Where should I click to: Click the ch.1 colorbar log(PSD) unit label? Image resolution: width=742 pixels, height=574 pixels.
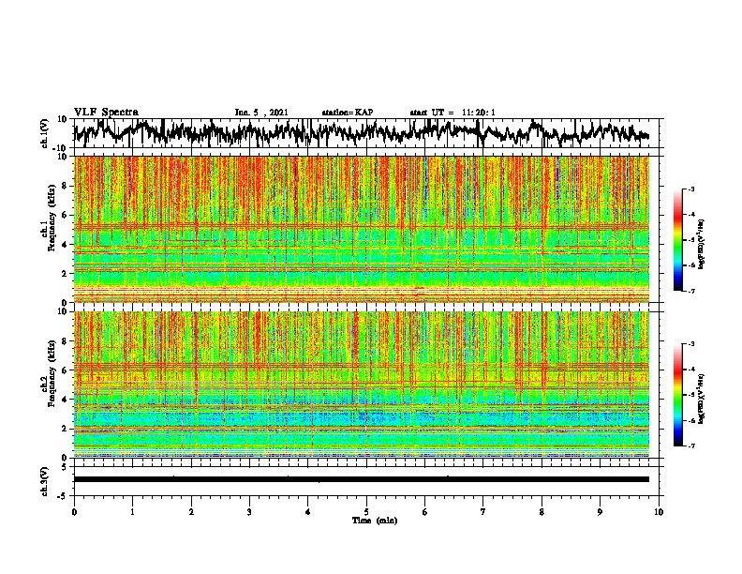point(702,244)
